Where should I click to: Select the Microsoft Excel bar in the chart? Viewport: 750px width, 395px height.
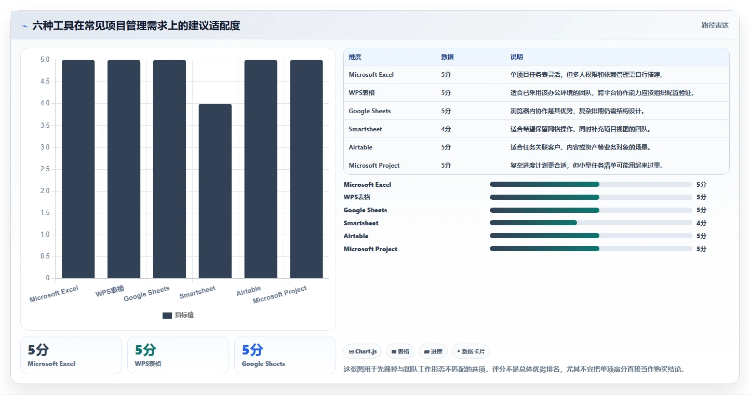(x=78, y=169)
